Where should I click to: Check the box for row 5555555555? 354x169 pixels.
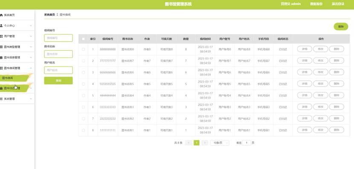(x=83, y=84)
